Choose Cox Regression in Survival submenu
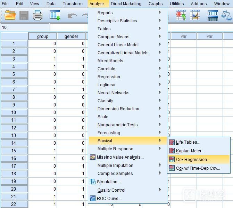 pos(193,160)
